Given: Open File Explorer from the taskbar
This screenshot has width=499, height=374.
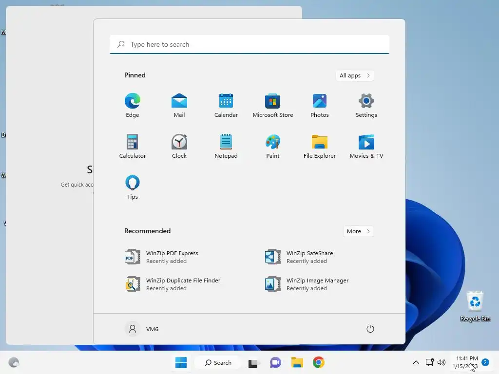Looking at the screenshot, I should point(297,362).
